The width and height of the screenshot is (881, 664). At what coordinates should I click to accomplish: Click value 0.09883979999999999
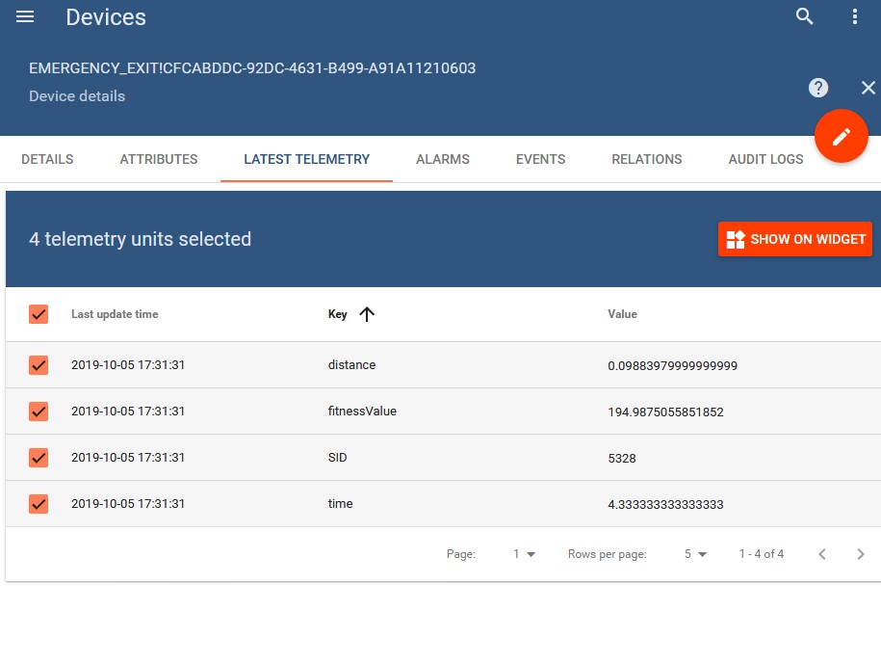click(673, 366)
